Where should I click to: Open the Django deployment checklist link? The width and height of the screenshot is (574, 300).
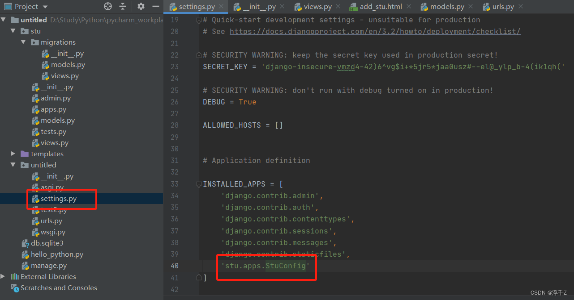[375, 31]
